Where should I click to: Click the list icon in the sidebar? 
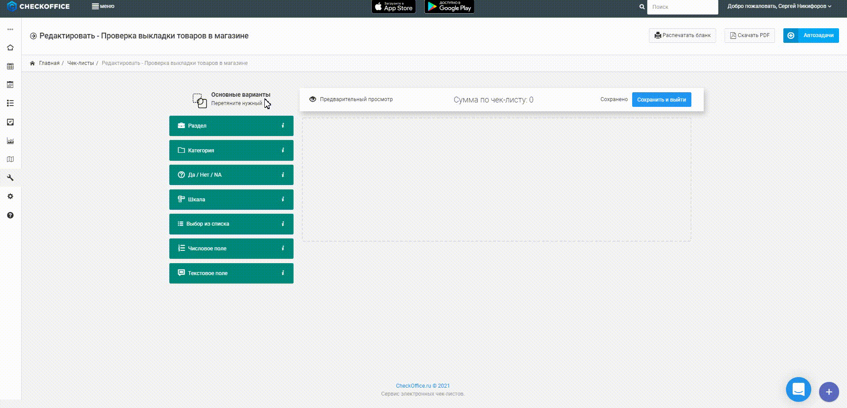10,103
